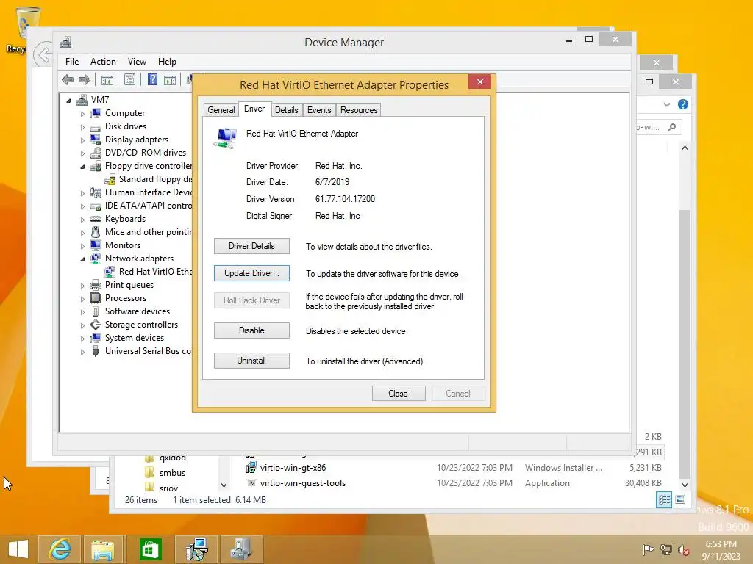
Task: Expand the Display adapters node
Action: coord(82,140)
